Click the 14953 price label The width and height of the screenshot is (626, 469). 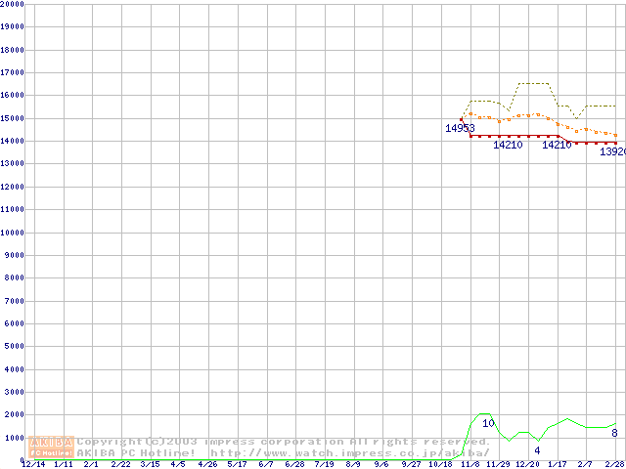click(x=460, y=129)
